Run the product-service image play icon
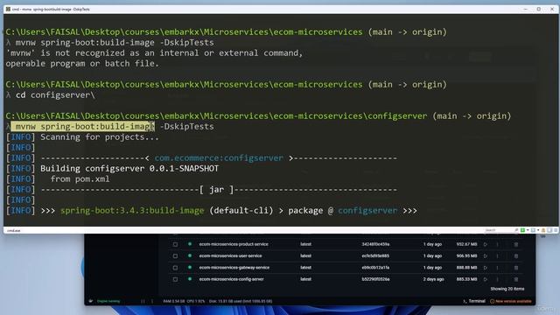 [x=485, y=244]
